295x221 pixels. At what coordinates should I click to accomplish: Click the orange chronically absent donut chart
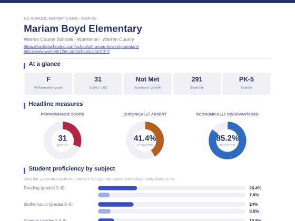coord(145,140)
